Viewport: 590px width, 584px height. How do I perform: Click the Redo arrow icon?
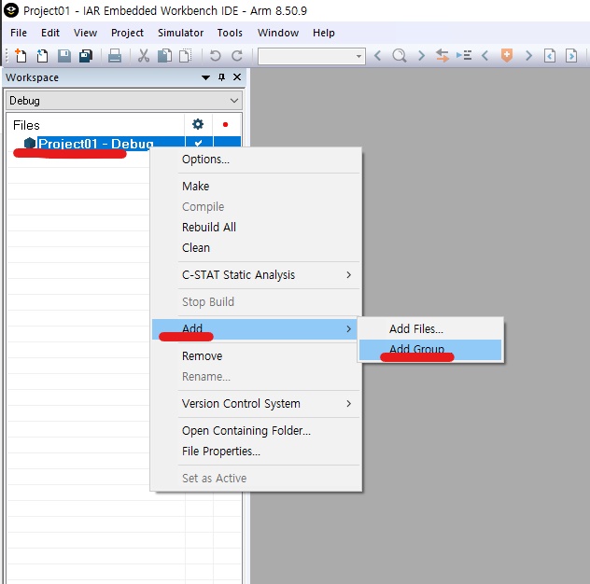(237, 56)
